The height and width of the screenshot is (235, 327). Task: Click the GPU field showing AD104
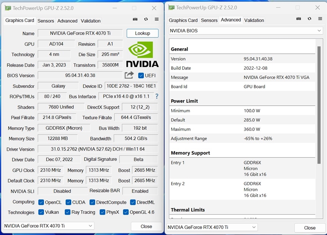(x=56, y=44)
